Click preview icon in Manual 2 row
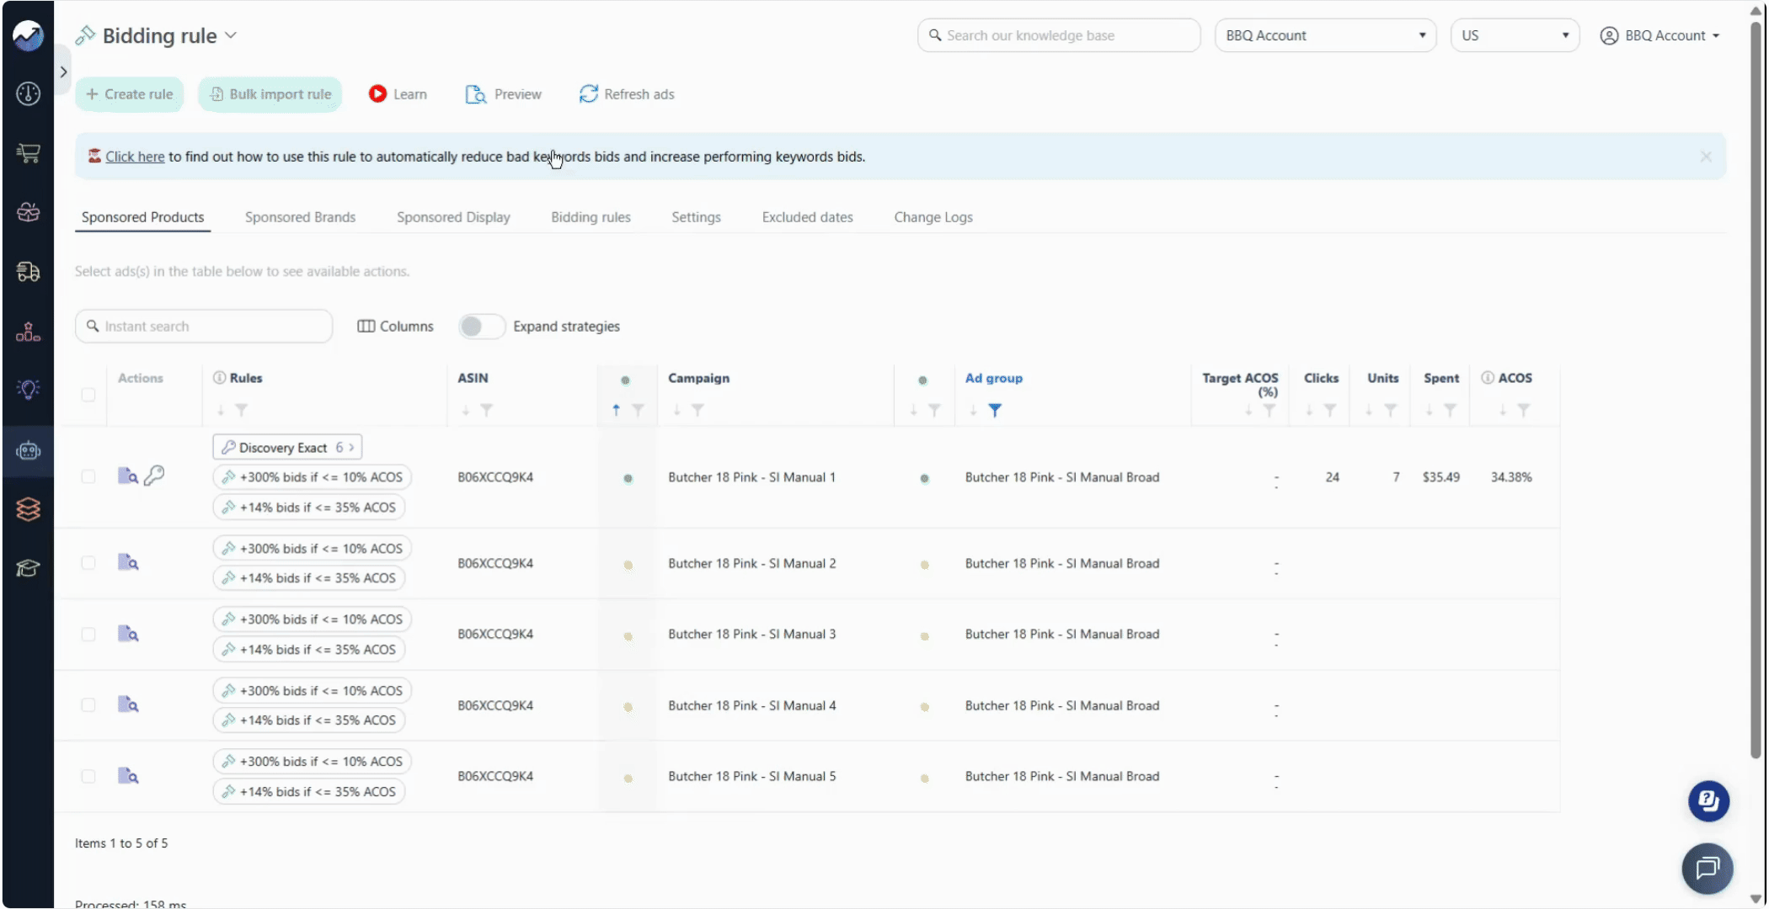The height and width of the screenshot is (909, 1769). (128, 562)
